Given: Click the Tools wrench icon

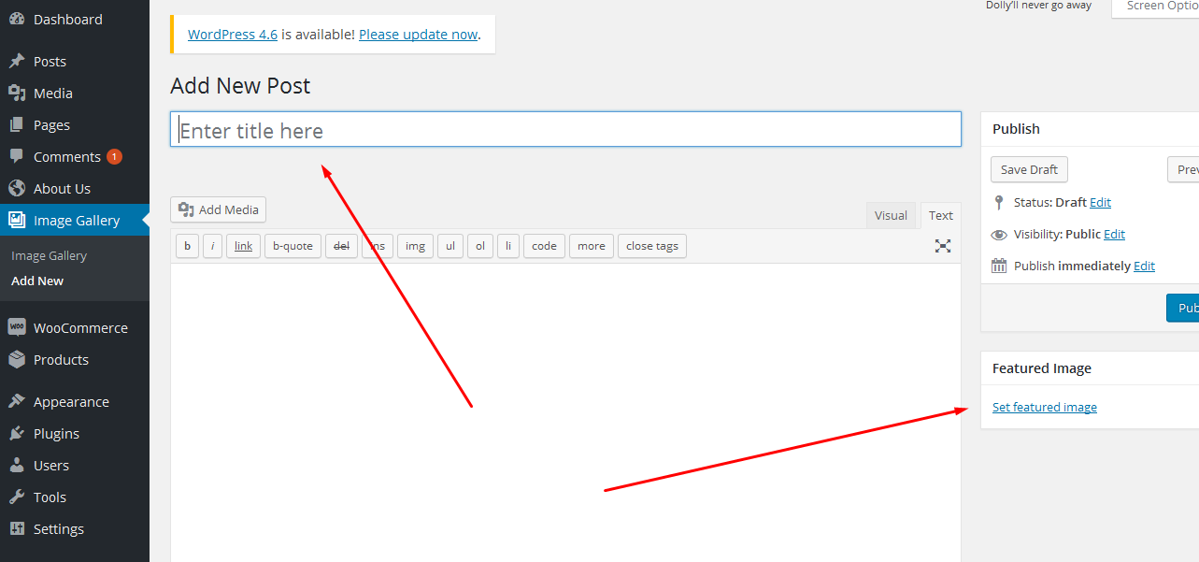Looking at the screenshot, I should point(17,497).
